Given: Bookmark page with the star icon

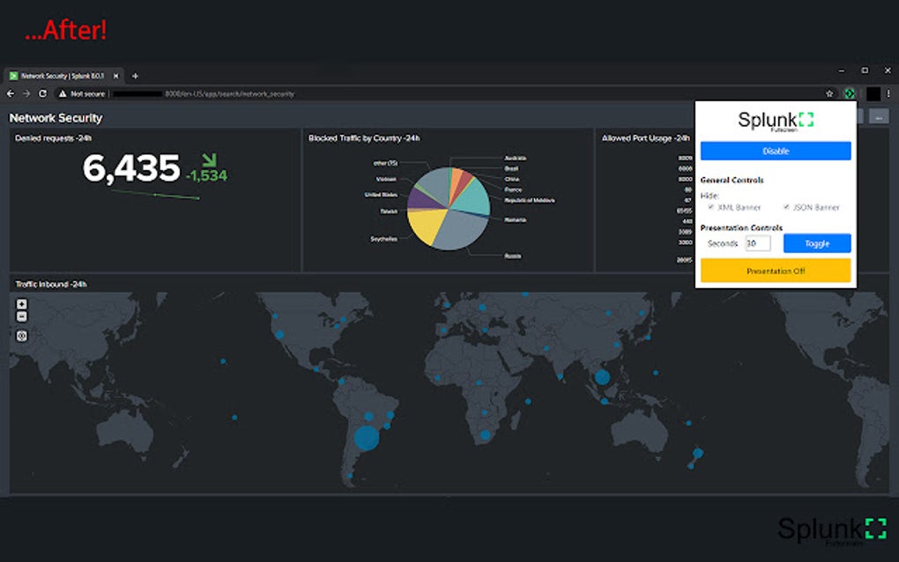Looking at the screenshot, I should click(x=829, y=93).
